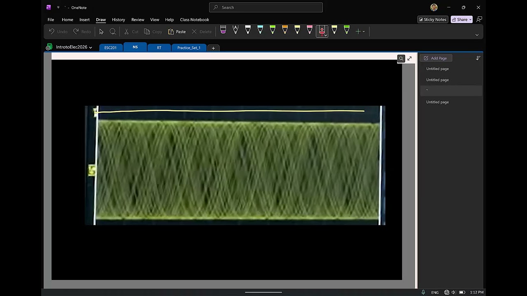The height and width of the screenshot is (296, 527).
Task: Click the Add Page button
Action: click(436, 58)
